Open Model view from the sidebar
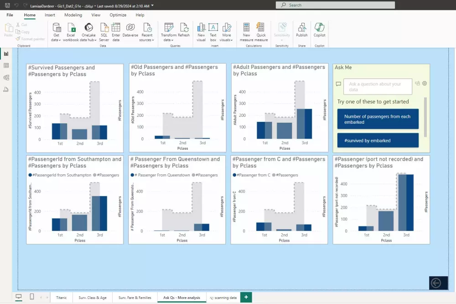The height and width of the screenshot is (304, 456). point(6,77)
